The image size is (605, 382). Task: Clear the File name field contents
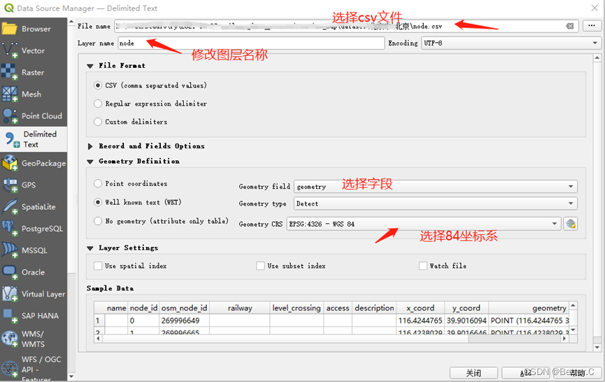[569, 27]
